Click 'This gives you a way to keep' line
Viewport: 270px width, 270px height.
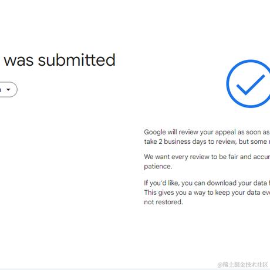click(x=207, y=193)
